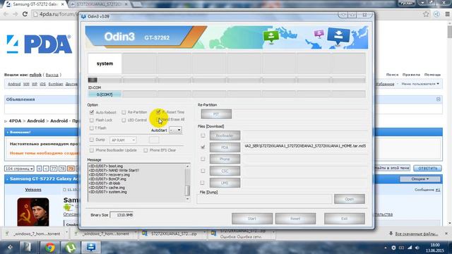The image size is (452, 254).
Task: Enable Re-Partition option checkbox
Action: click(x=124, y=112)
